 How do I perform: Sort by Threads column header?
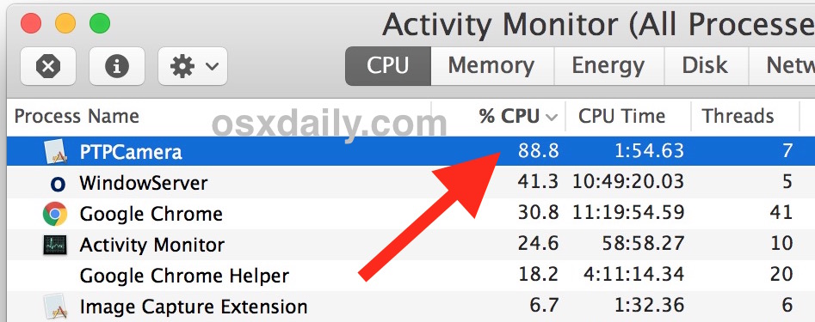pos(738,116)
